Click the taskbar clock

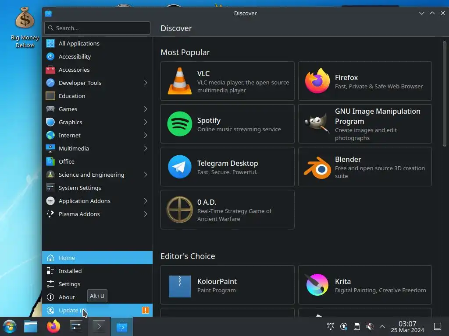pyautogui.click(x=407, y=326)
